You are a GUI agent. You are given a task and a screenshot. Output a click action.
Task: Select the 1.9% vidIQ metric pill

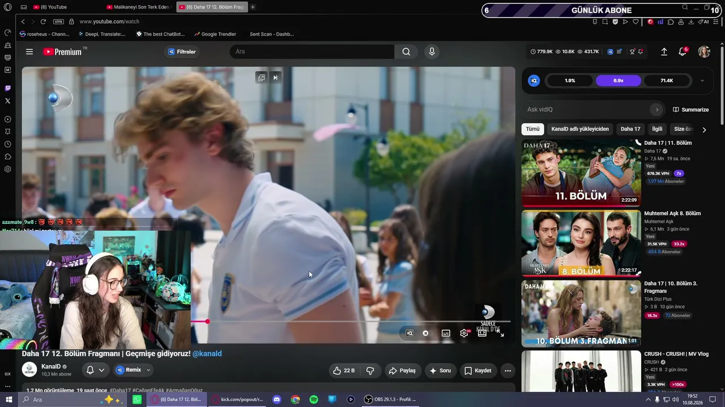click(570, 81)
